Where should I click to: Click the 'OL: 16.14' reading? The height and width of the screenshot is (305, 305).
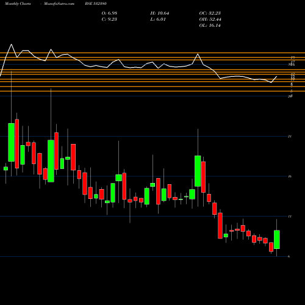(210, 26)
